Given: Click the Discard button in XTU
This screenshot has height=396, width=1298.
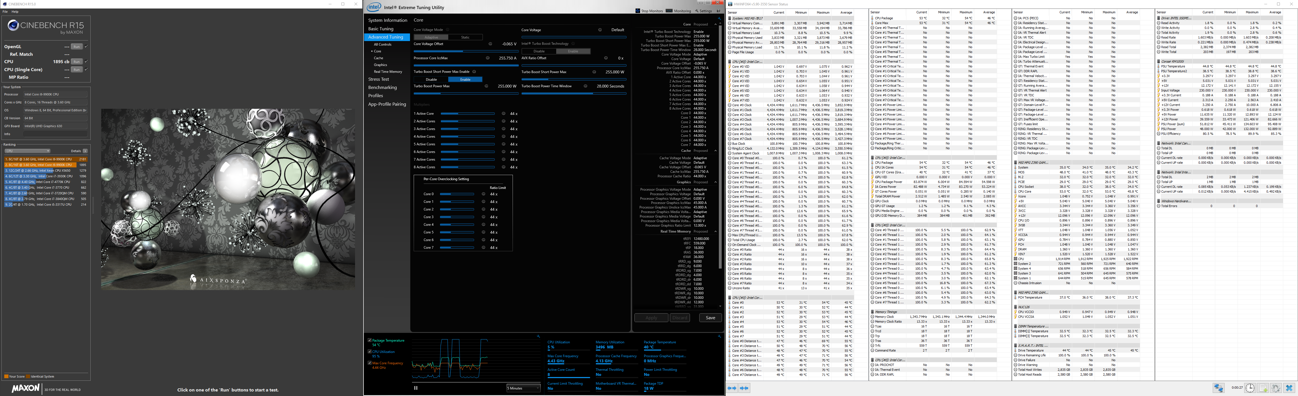Looking at the screenshot, I should 680,318.
